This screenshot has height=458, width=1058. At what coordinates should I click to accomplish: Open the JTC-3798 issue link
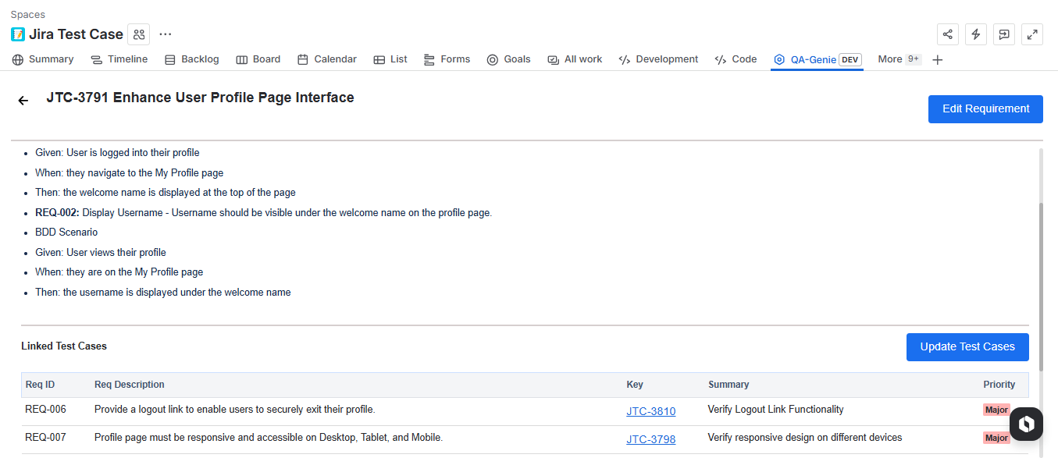[x=650, y=439]
